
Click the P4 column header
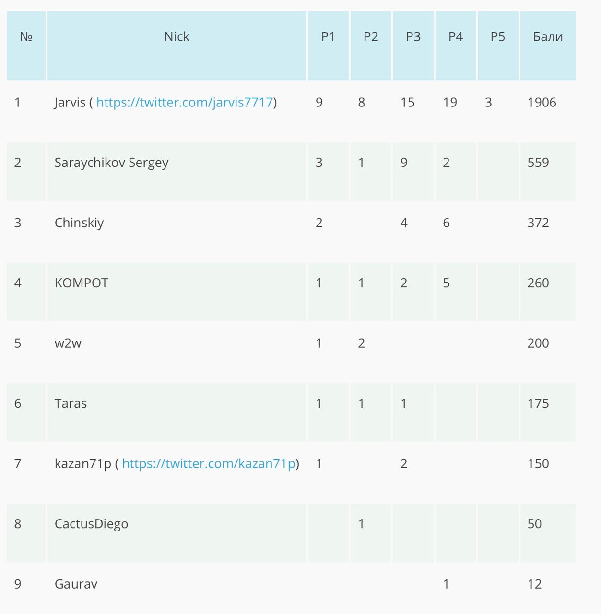tap(455, 45)
